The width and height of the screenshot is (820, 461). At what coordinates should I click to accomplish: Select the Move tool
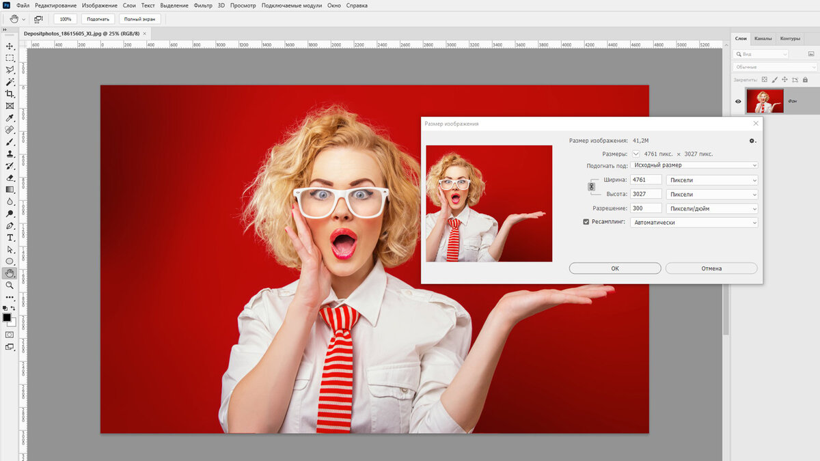(10, 46)
